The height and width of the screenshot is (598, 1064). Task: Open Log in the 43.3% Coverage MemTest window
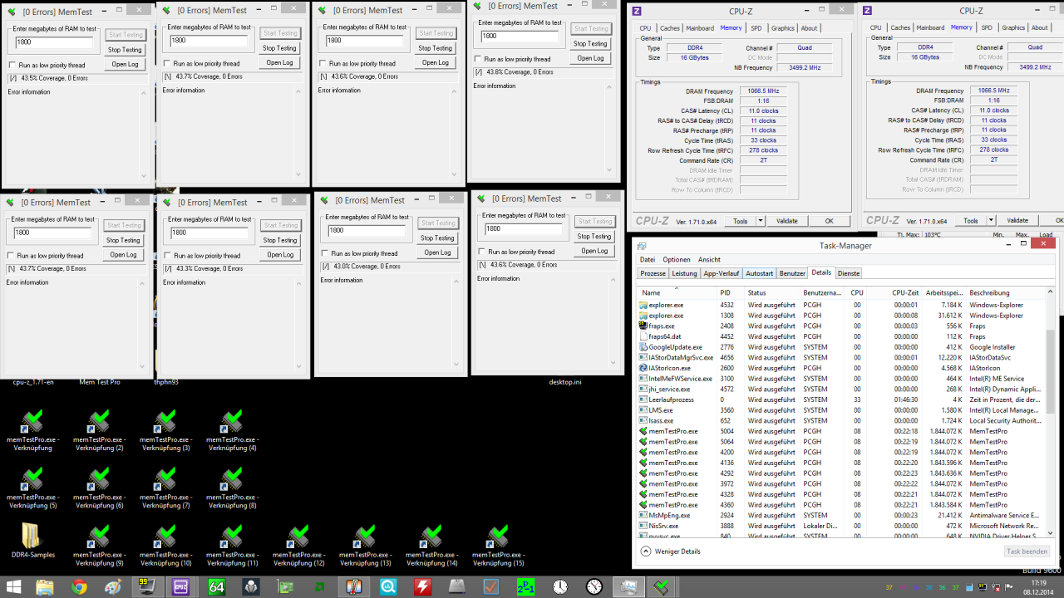click(280, 255)
